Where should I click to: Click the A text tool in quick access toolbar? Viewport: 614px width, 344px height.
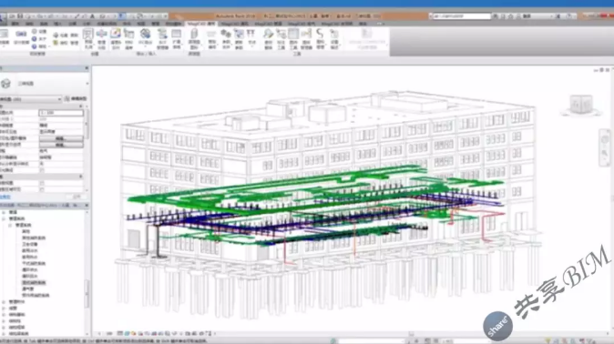pos(92,16)
